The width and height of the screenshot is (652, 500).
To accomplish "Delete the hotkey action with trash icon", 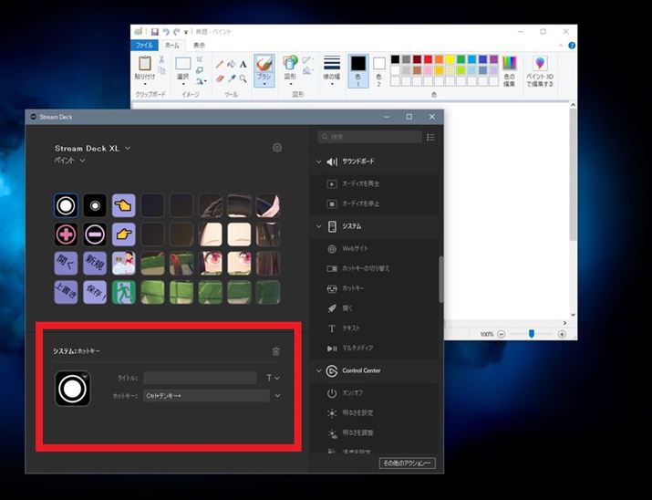I will 276,350.
